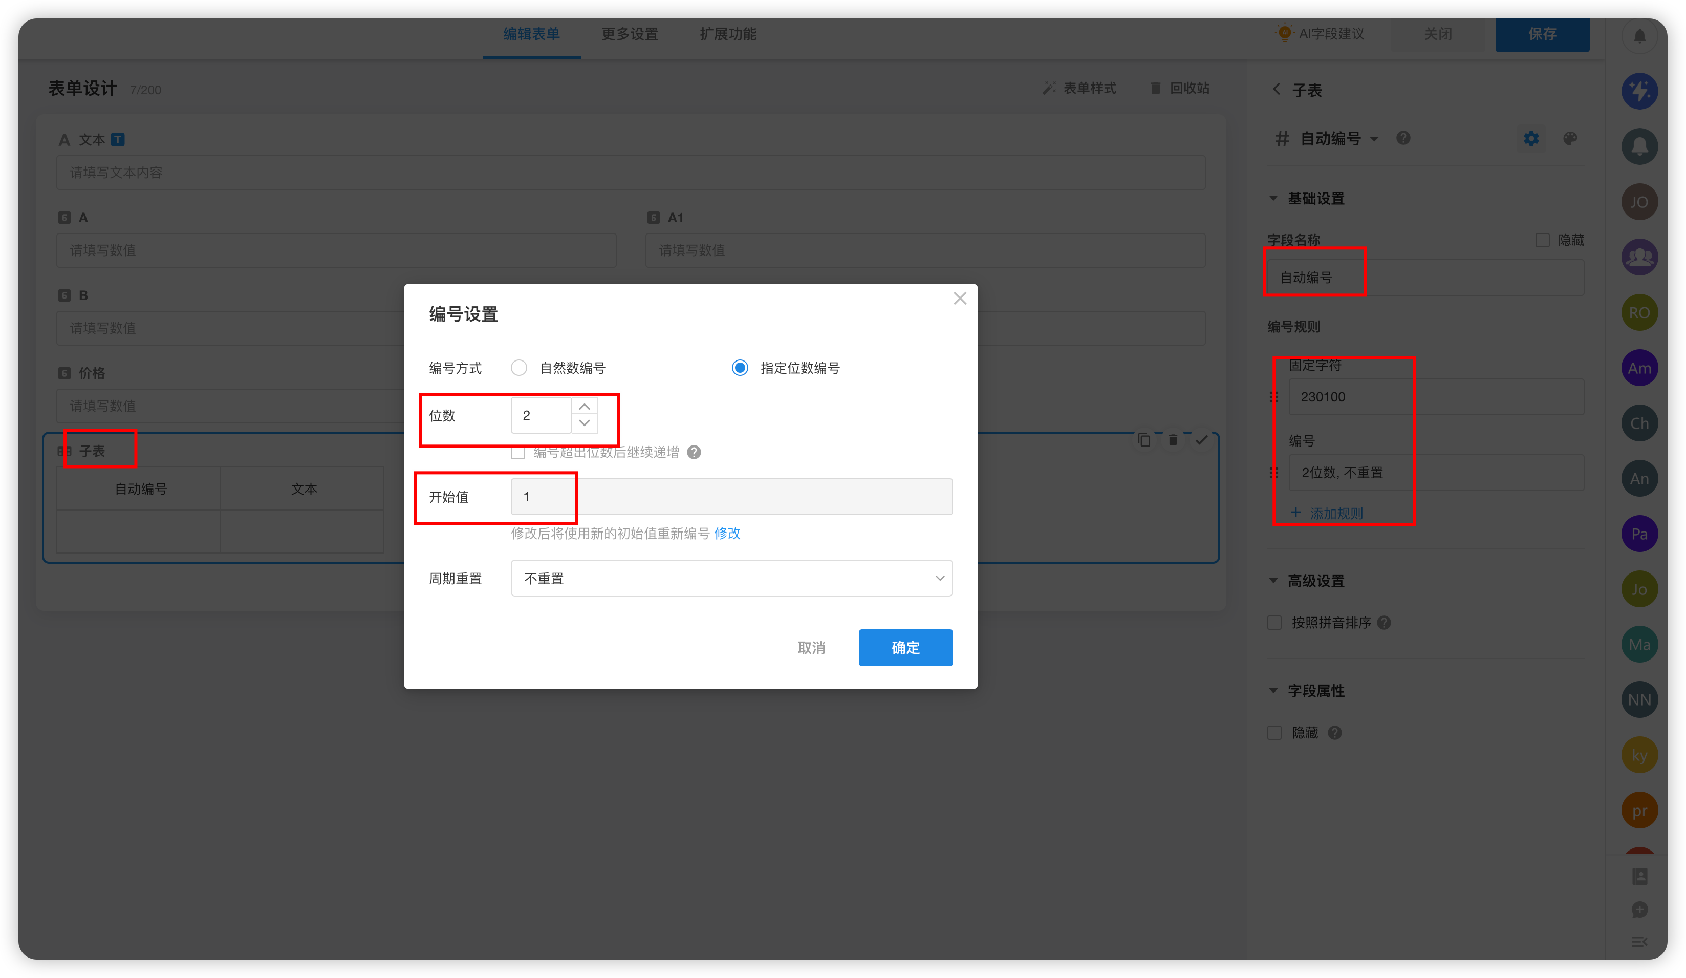This screenshot has height=978, width=1686.
Task: Toggle the 按照拼音排序 checkbox
Action: 1274,623
